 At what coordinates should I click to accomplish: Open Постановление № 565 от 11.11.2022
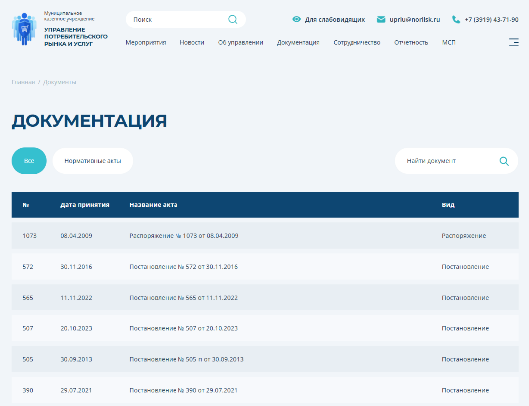[x=183, y=298]
